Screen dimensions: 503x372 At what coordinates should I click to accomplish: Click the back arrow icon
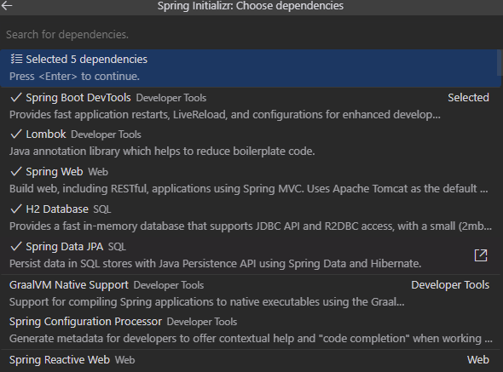point(7,5)
